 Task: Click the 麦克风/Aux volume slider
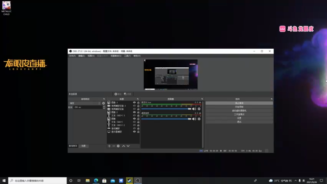[x=166, y=109]
